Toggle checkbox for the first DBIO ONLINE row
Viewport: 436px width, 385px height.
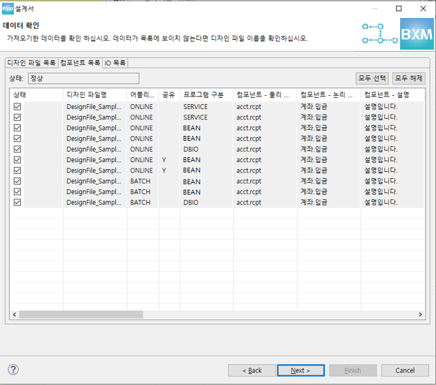coord(17,149)
